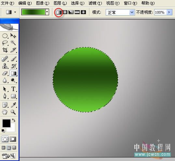Click the black foreground color swatch
The image size is (175, 161).
pos(7,123)
